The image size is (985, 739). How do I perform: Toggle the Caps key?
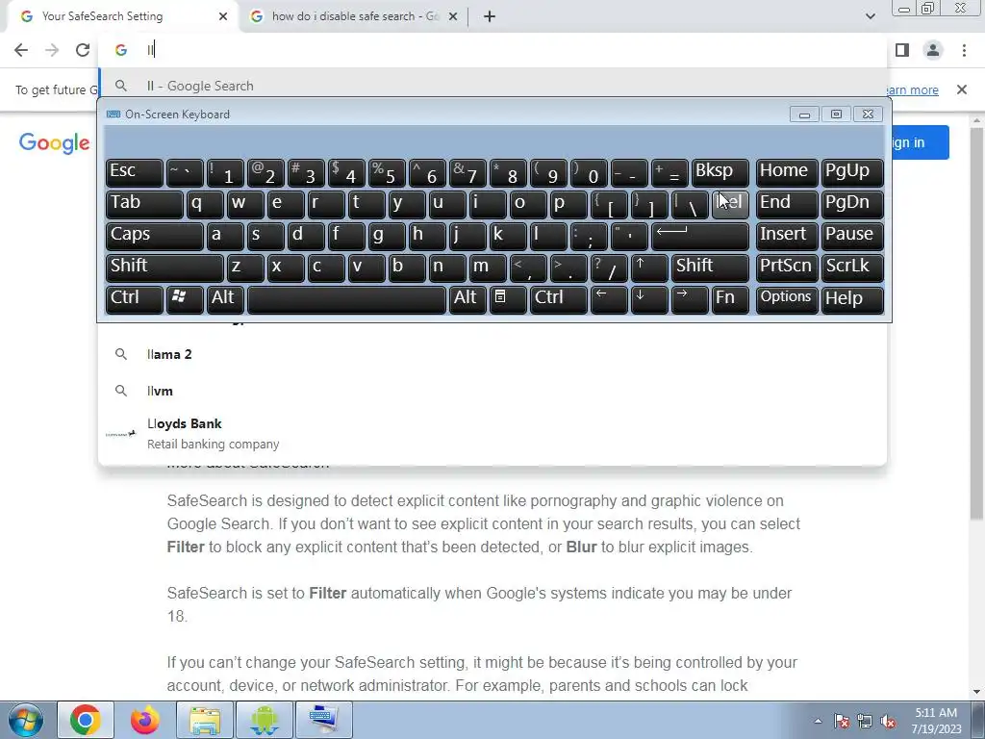click(155, 235)
